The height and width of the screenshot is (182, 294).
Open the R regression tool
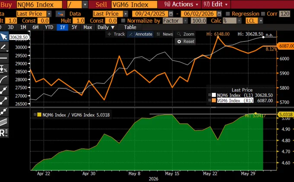click(4, 133)
